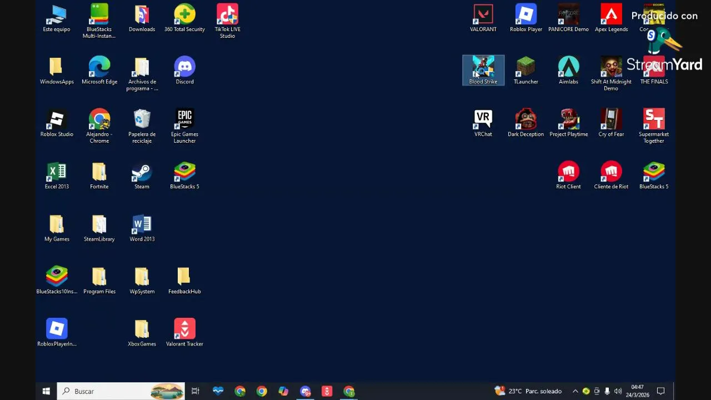Open BlueStacks 5 beside the Steam shortcut
Screen dimensions: 711x400
tap(184, 176)
